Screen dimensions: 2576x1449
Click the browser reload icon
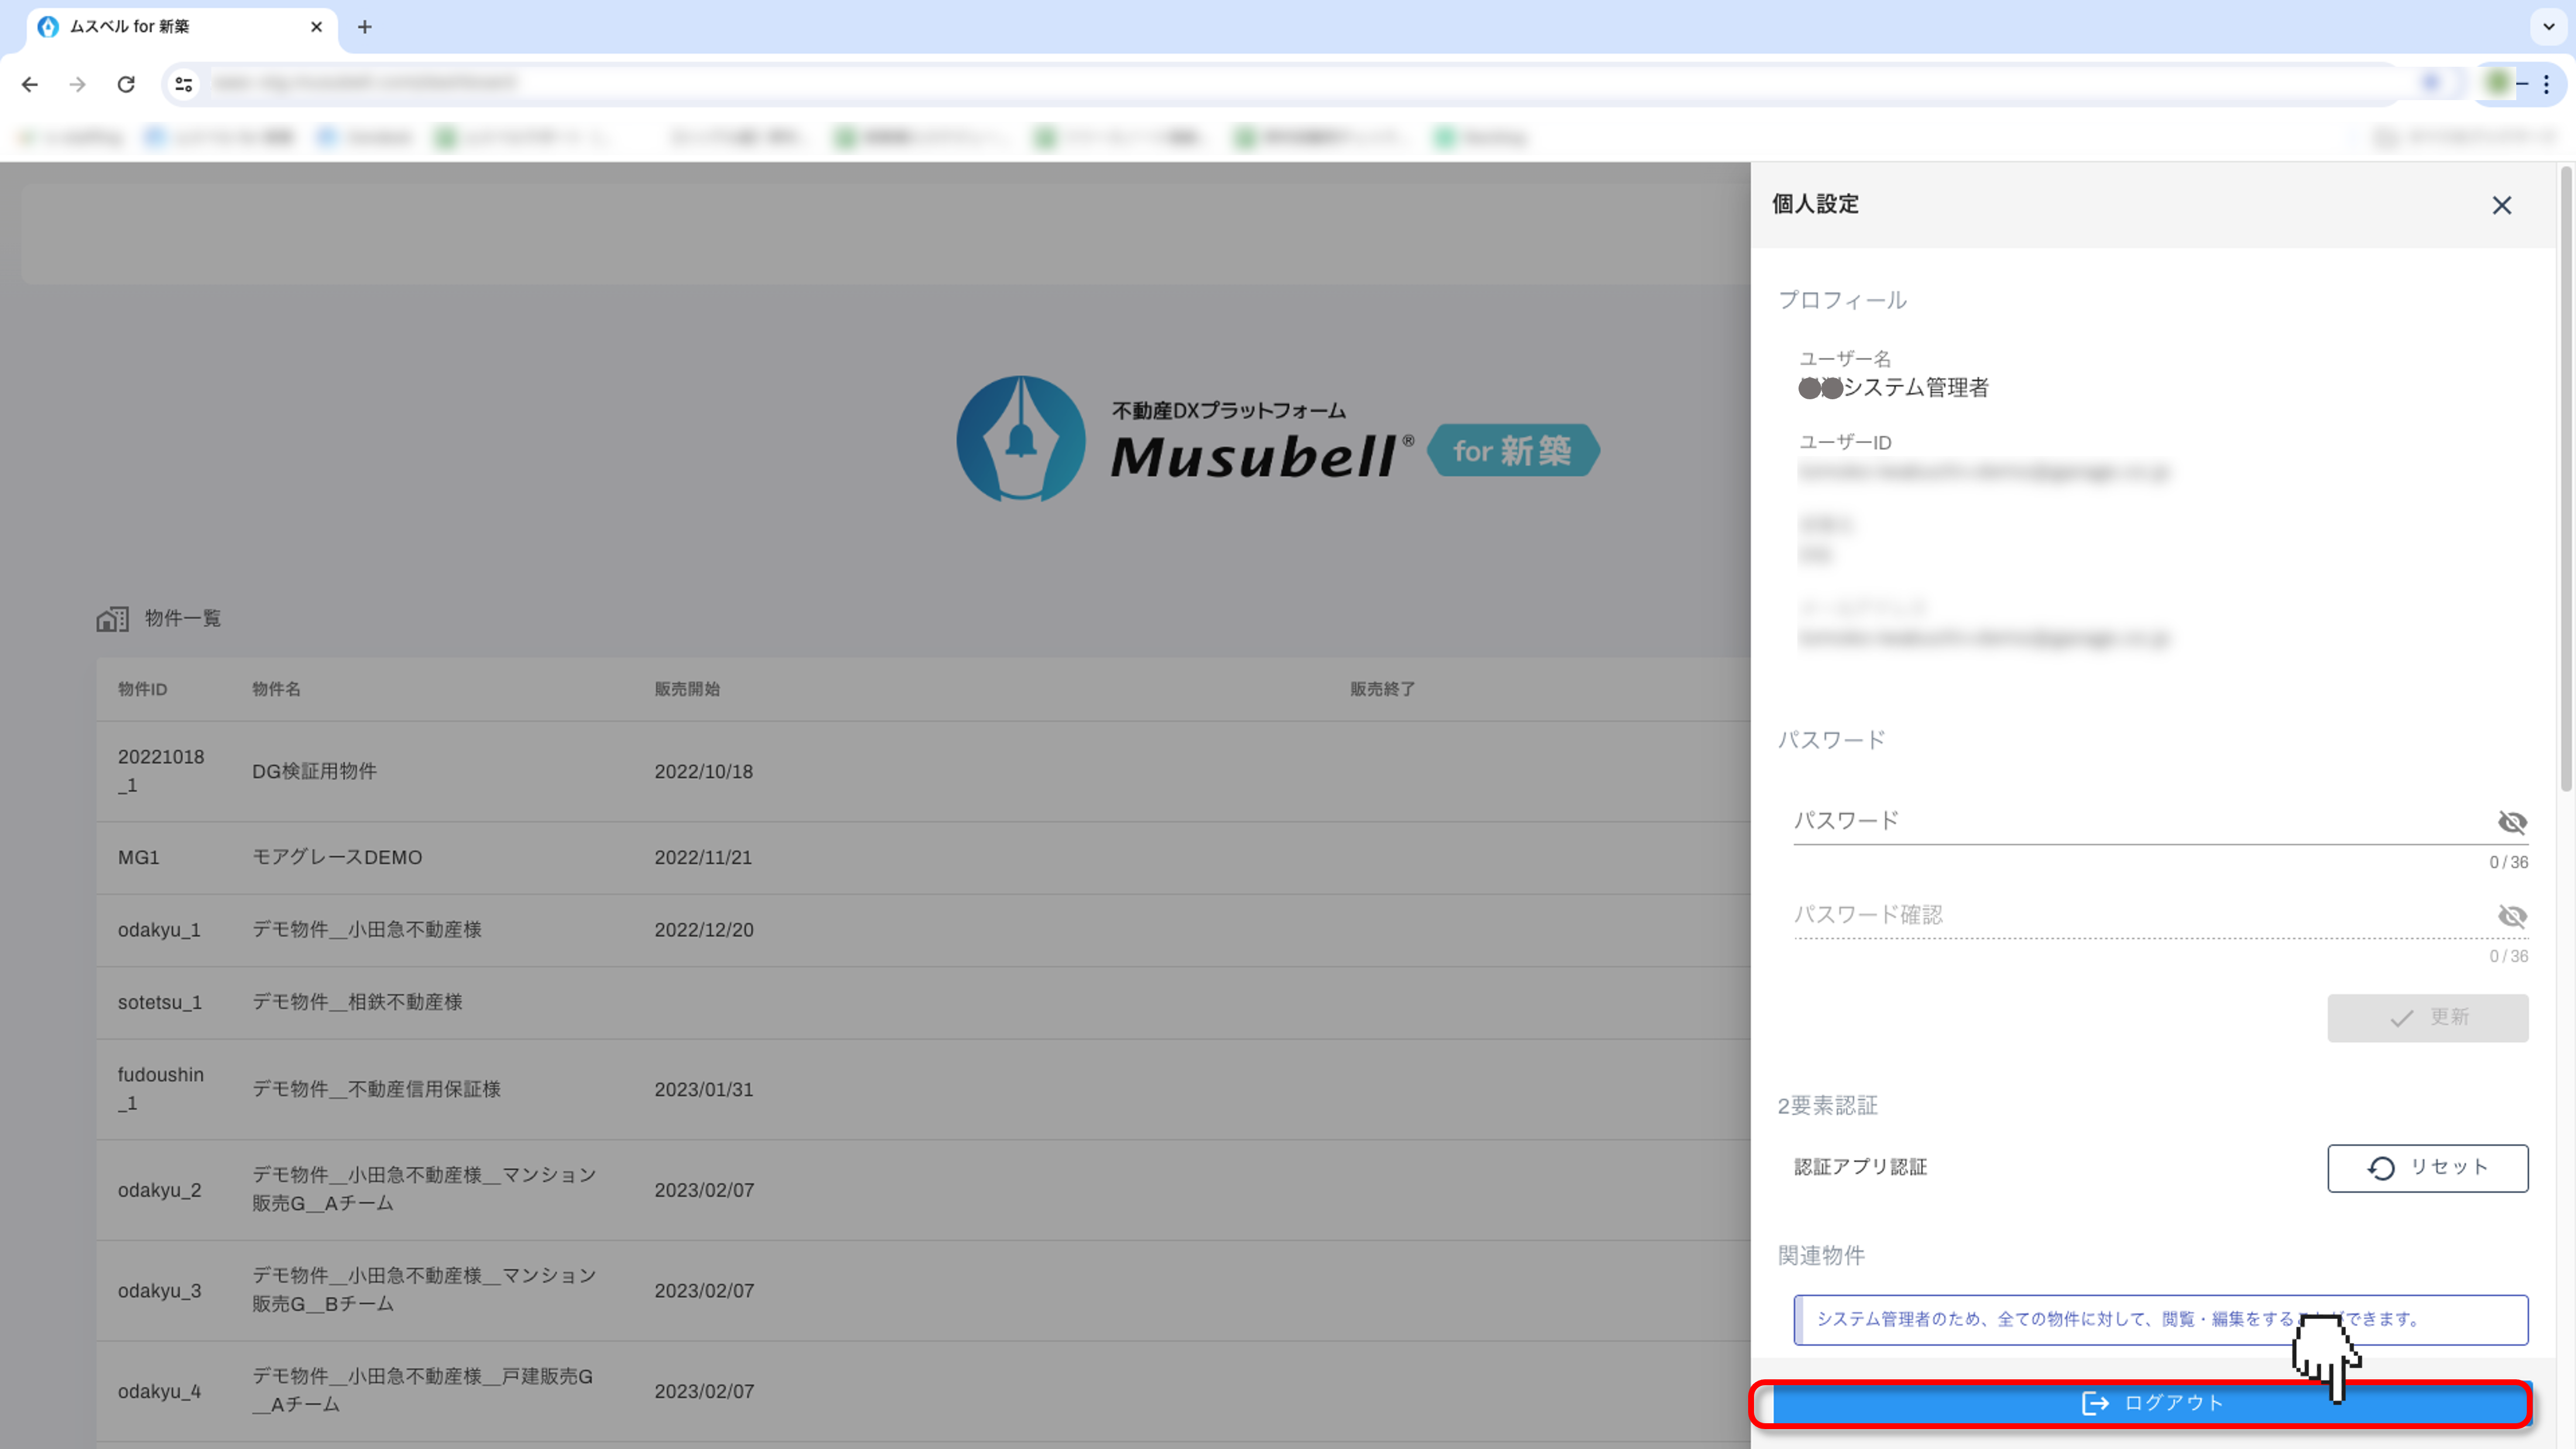pyautogui.click(x=126, y=85)
